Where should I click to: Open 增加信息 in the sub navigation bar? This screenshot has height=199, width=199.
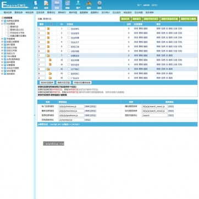click(8, 13)
